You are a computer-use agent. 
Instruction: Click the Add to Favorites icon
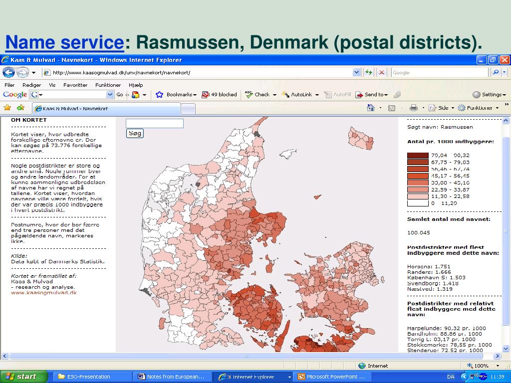[20, 108]
